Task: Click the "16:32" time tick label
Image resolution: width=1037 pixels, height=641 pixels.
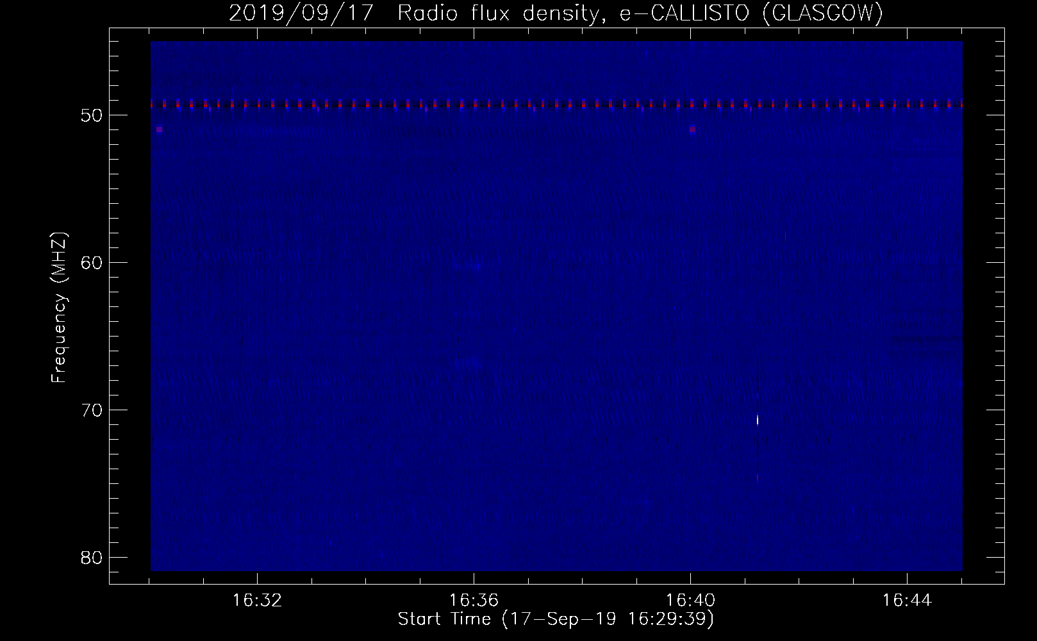Action: tap(257, 601)
